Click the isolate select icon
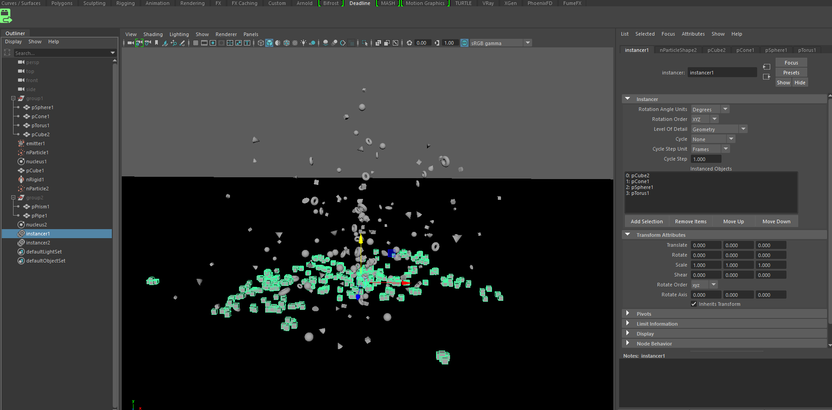The height and width of the screenshot is (410, 832). (x=365, y=43)
